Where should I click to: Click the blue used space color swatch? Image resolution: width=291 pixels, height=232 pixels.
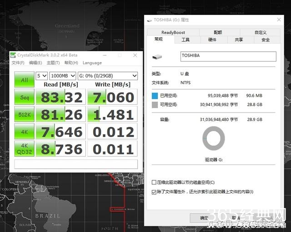pos(155,96)
